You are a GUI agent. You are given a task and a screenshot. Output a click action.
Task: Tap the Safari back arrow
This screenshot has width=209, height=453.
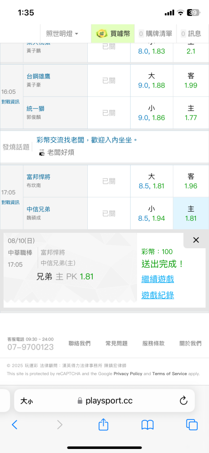pos(15,424)
